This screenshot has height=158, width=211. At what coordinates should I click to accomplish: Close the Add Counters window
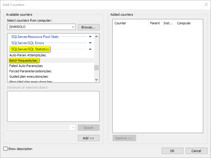(x=206, y=4)
